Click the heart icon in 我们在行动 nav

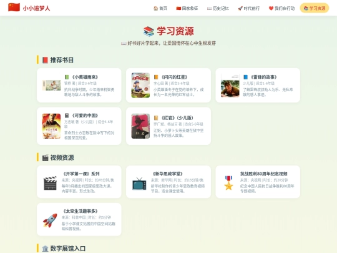[271, 8]
